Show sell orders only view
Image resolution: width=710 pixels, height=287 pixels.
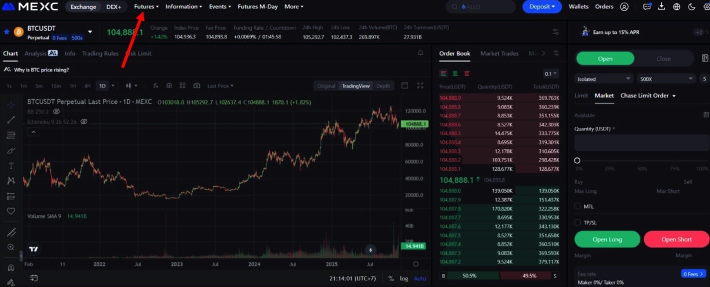coord(467,74)
